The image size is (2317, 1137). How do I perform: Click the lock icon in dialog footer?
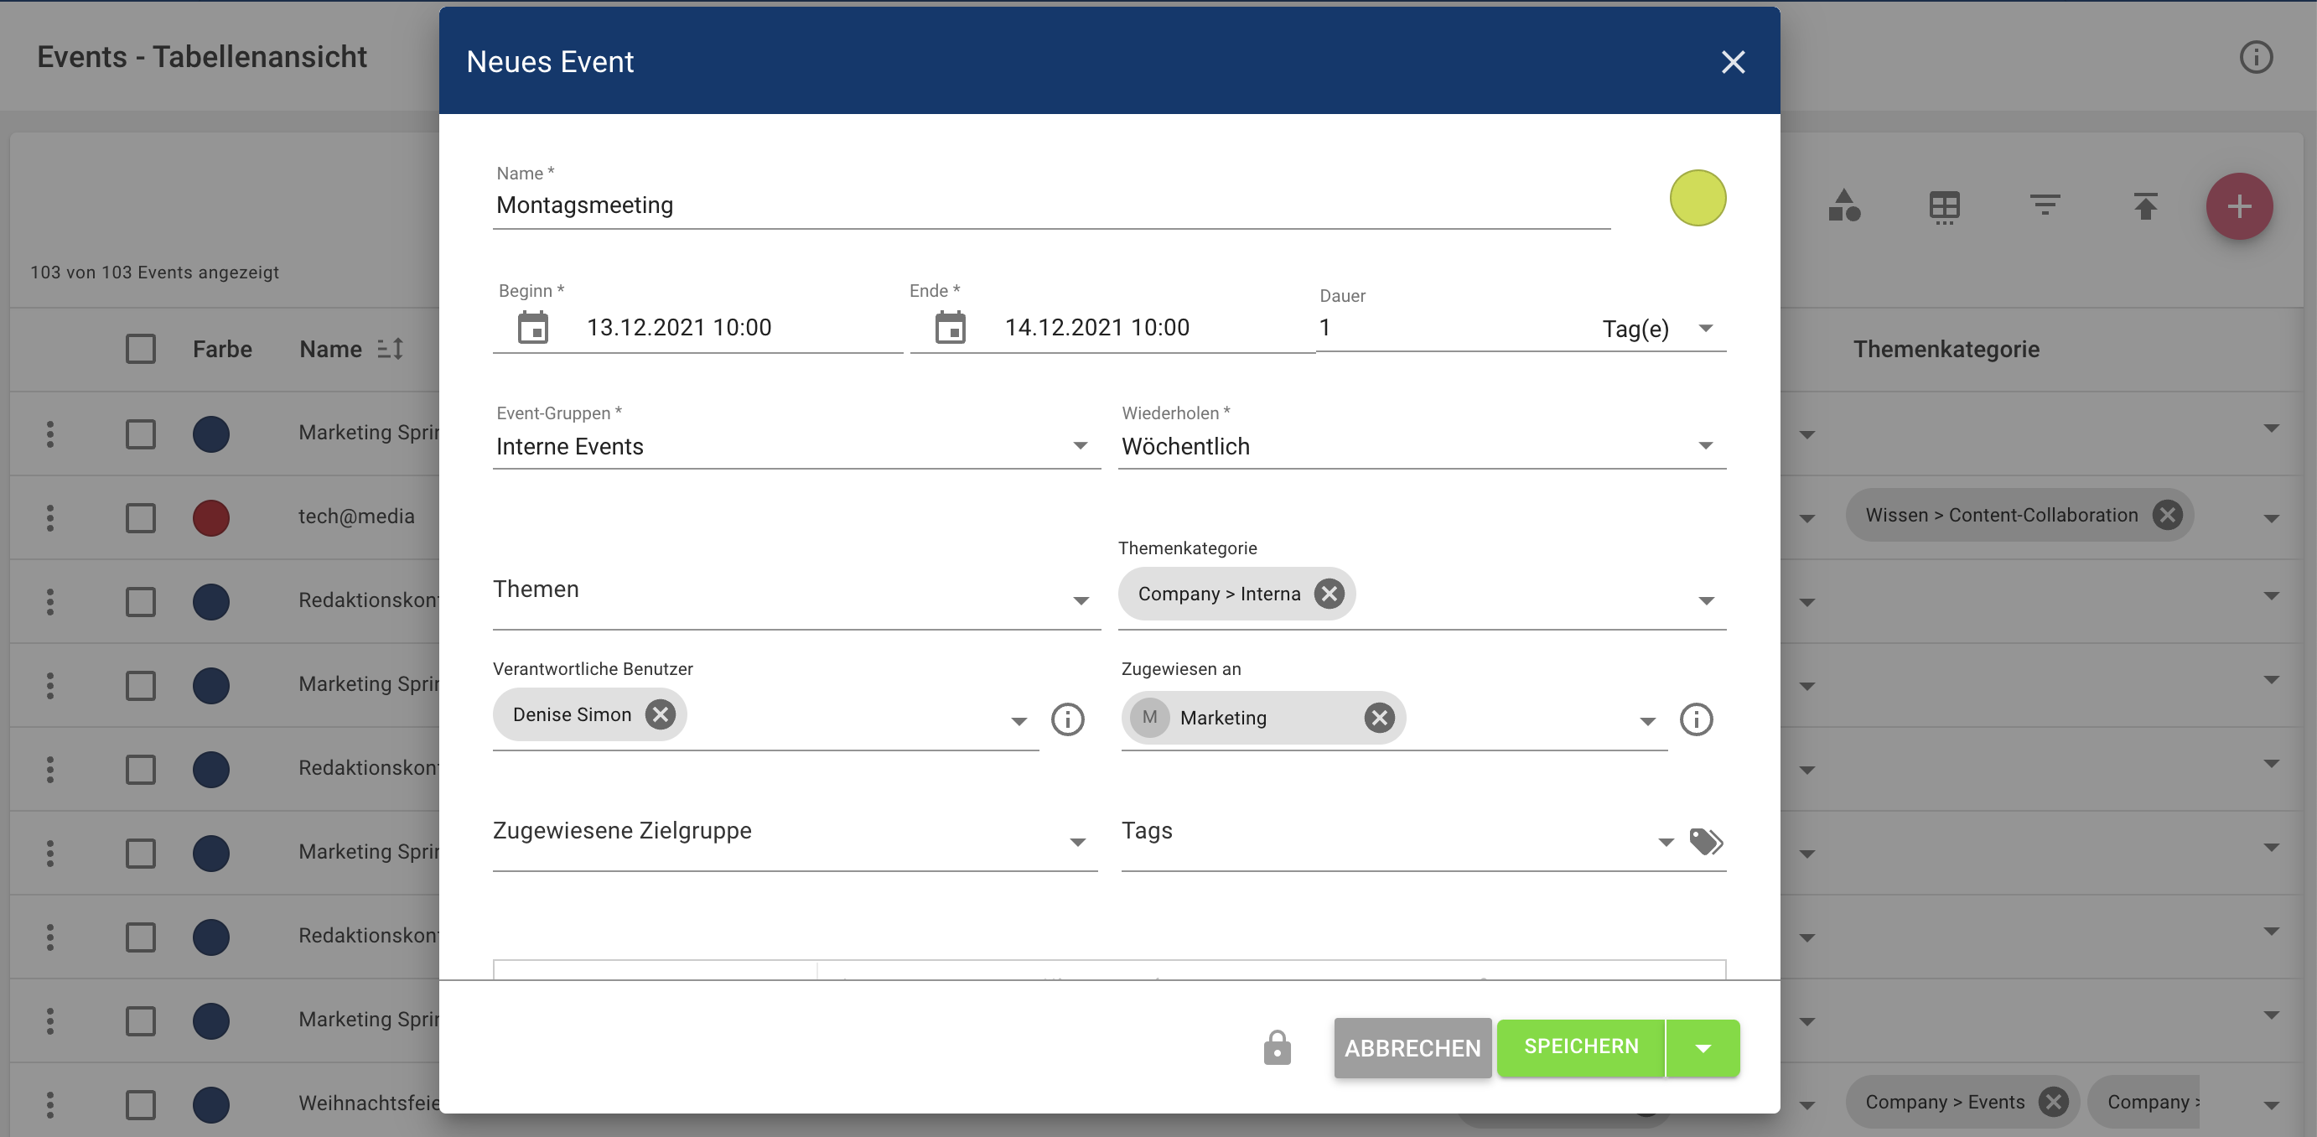[x=1277, y=1048]
